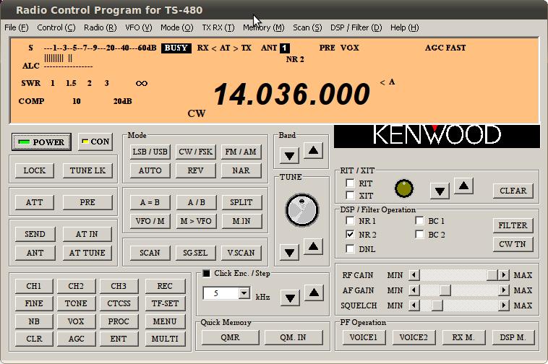Click RF GAIN right scroll arrow

[x=503, y=275]
